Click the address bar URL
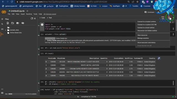177x99 pixels. click(x=63, y=2)
